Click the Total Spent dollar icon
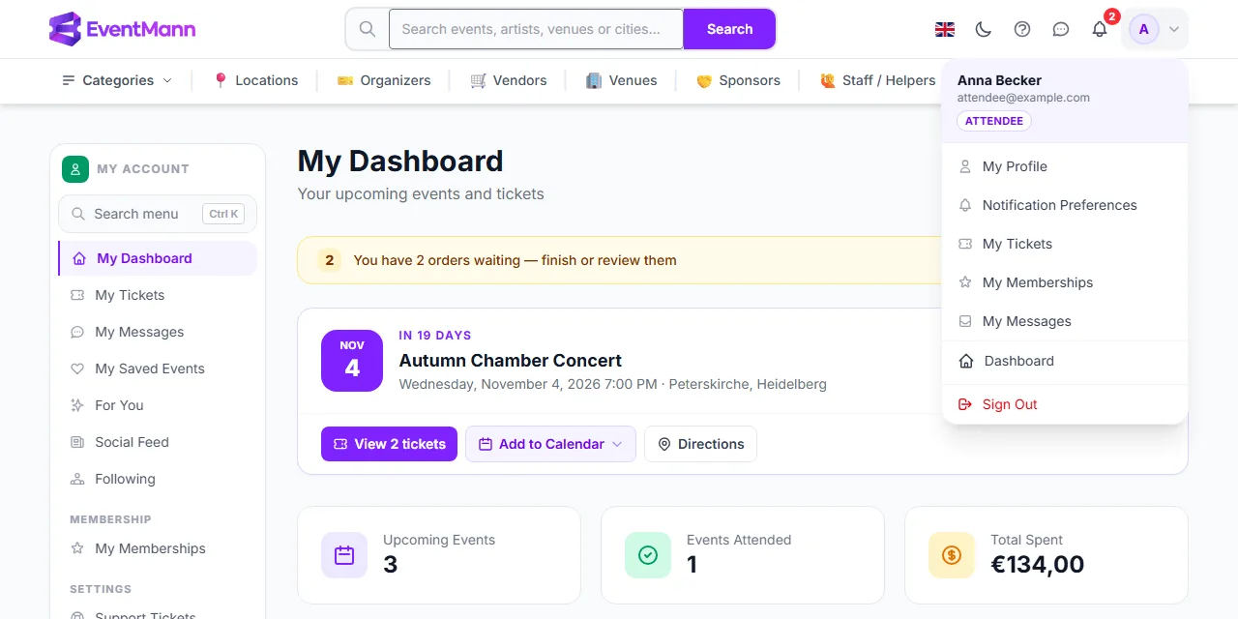1238x619 pixels. pos(952,555)
